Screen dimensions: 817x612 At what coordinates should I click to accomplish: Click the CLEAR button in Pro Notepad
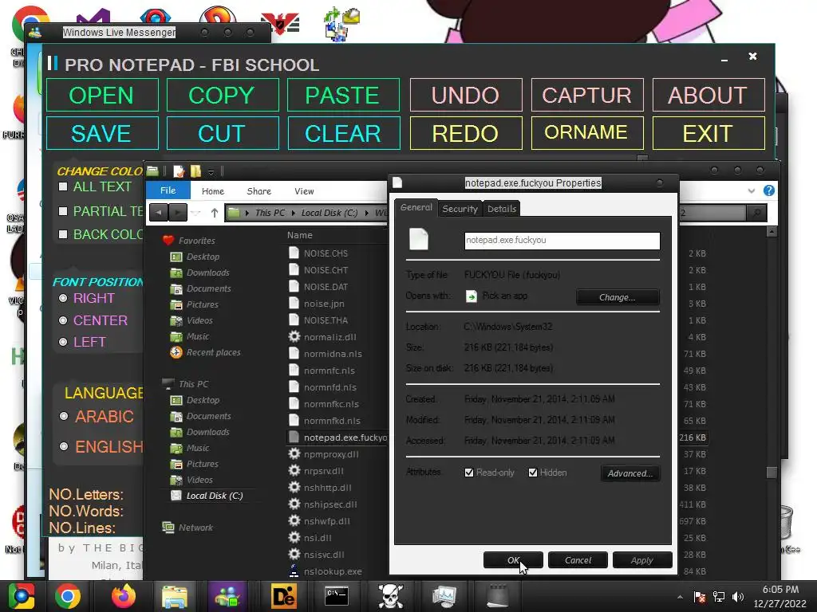pos(343,133)
